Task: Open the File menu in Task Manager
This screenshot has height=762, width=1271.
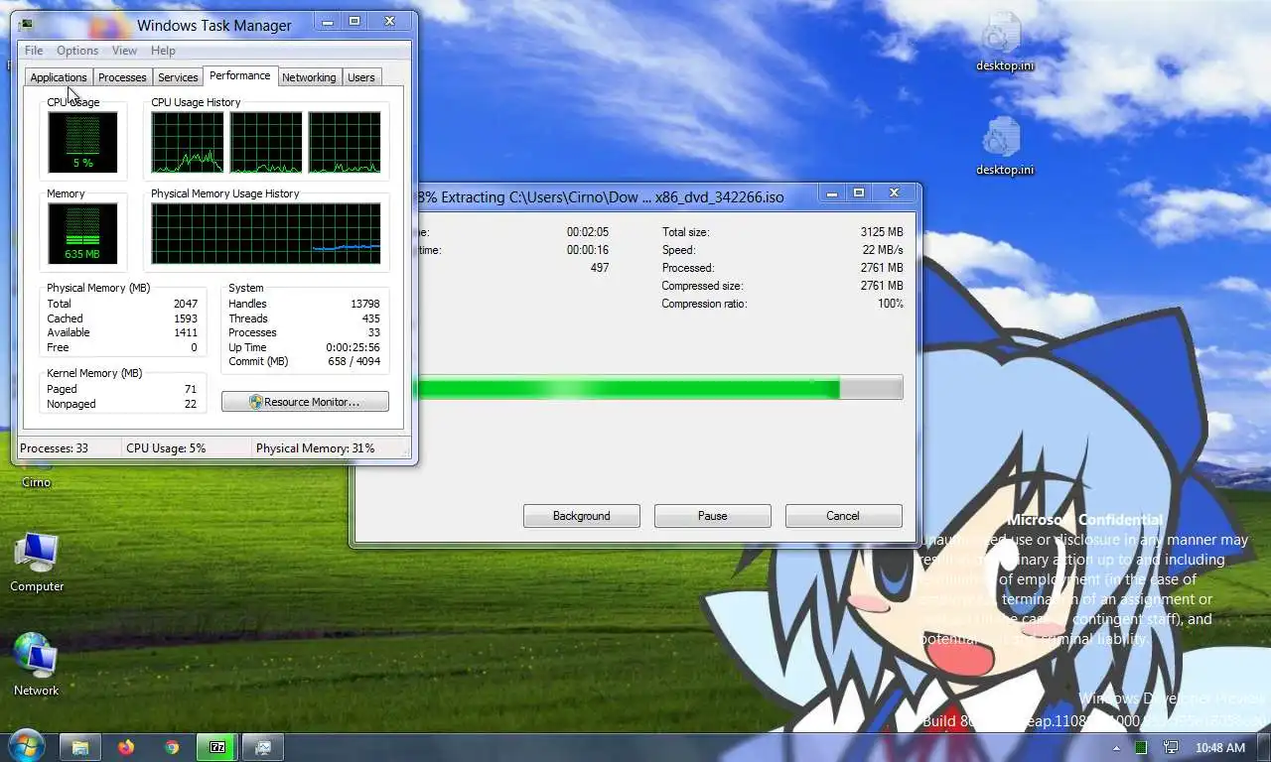Action: 34,51
